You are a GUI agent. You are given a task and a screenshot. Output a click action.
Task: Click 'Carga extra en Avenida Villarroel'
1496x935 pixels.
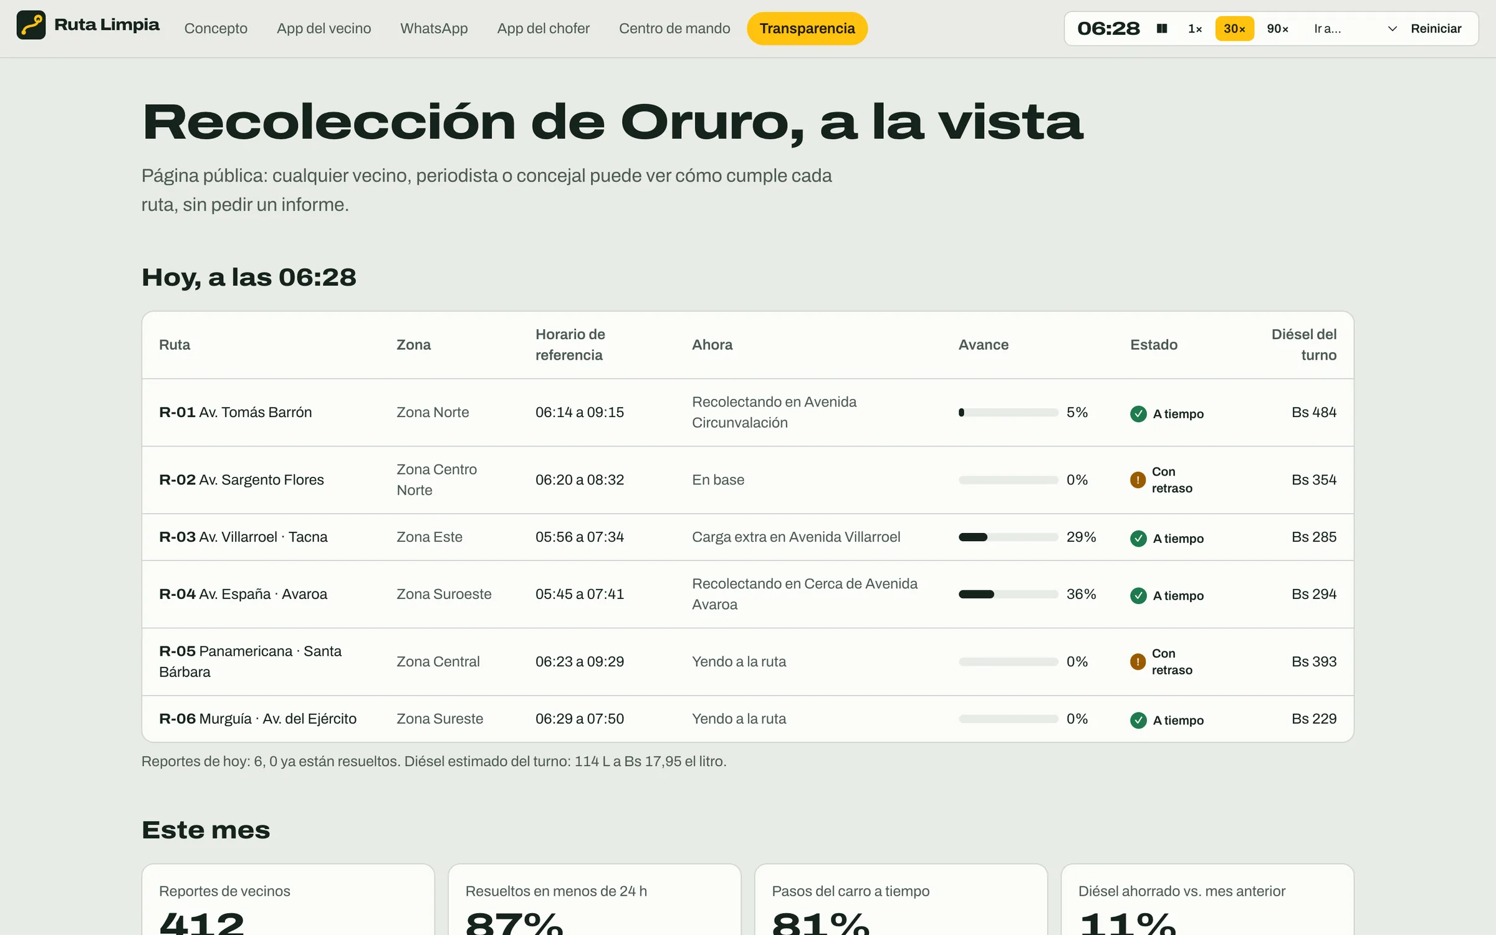(x=796, y=537)
